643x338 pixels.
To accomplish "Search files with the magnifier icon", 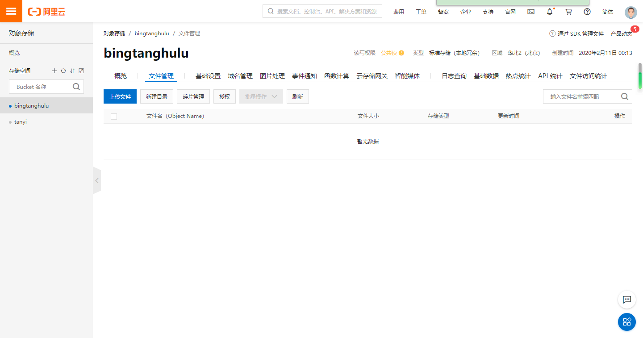I will 624,96.
